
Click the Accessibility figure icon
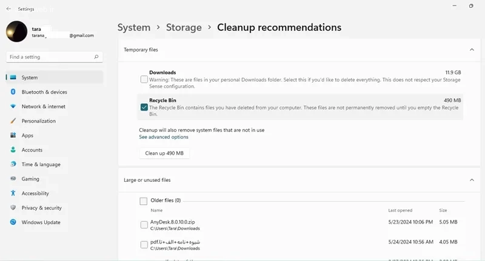point(13,193)
